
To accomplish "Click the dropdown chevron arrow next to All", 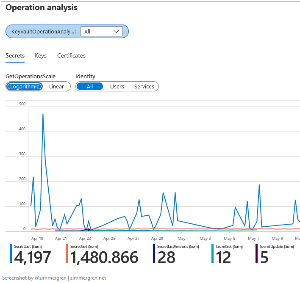I will pyautogui.click(x=117, y=31).
